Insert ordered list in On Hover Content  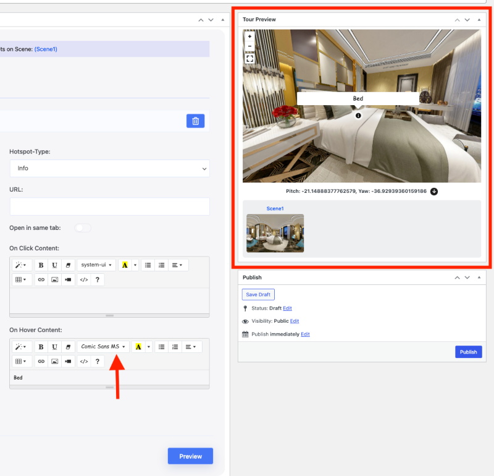tap(175, 347)
